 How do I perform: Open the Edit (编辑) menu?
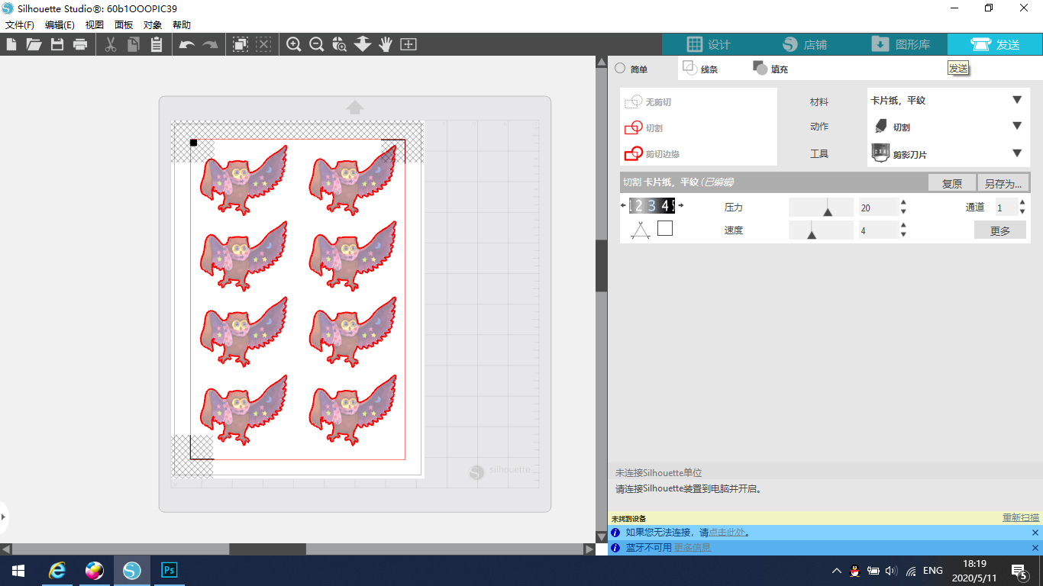[x=60, y=24]
